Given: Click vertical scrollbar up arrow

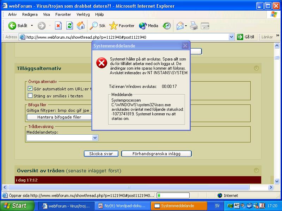Looking at the screenshot, I should [277, 46].
